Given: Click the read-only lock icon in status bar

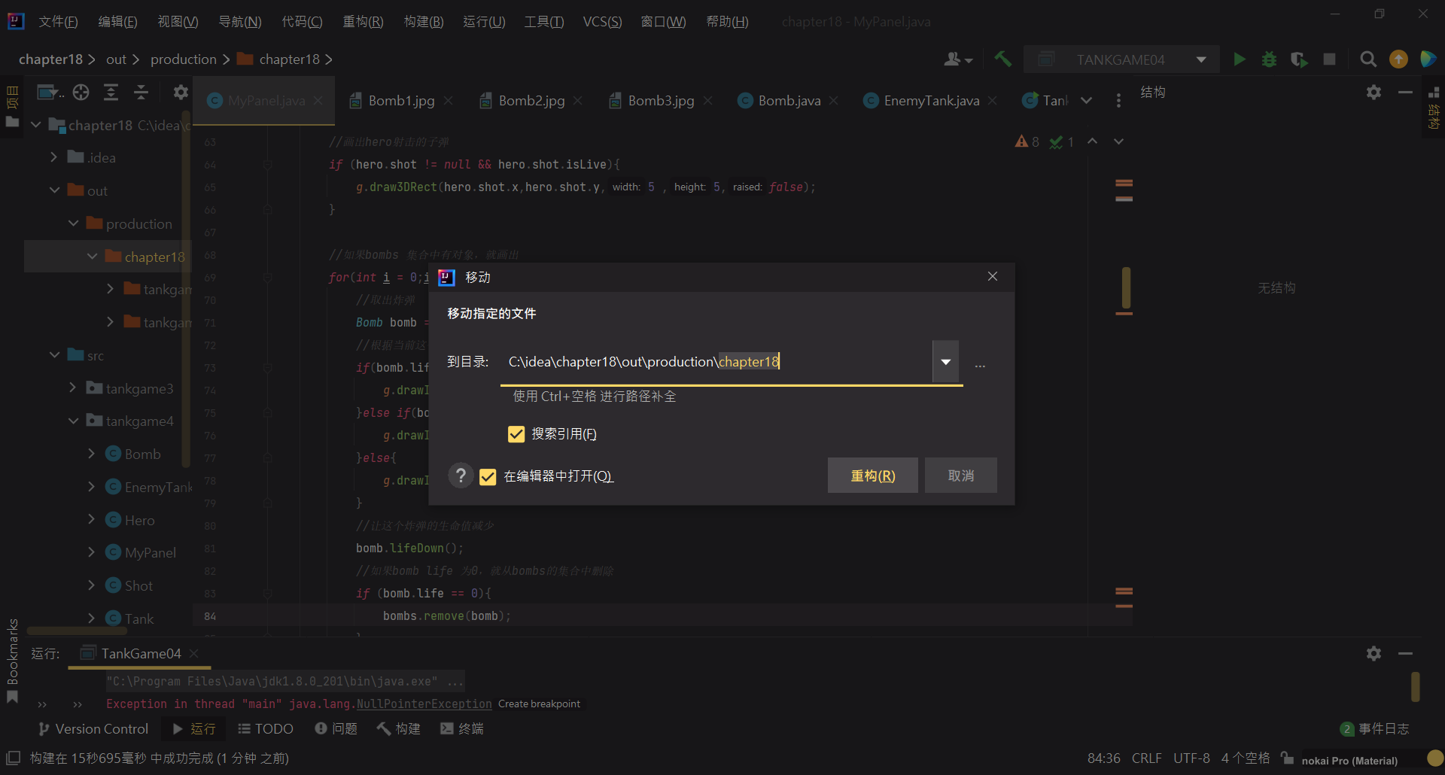Looking at the screenshot, I should (1287, 758).
